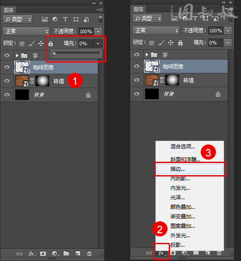Collapse left panel with double-arrow icon

tap(94, 3)
